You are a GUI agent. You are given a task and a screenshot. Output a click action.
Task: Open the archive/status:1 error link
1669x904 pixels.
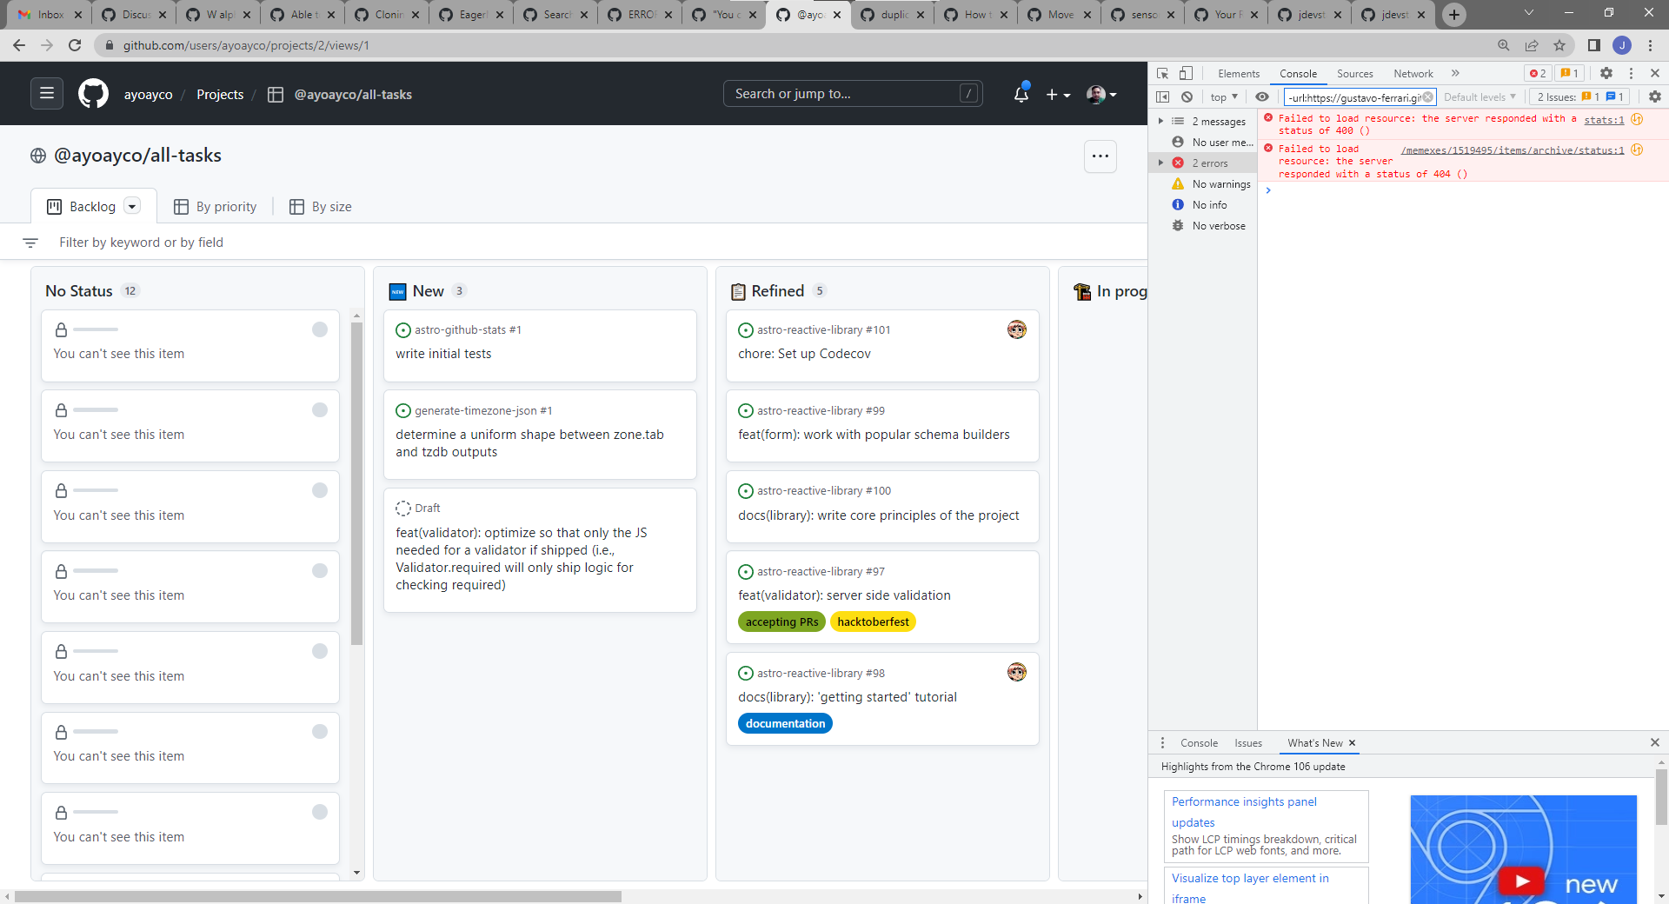[1513, 150]
